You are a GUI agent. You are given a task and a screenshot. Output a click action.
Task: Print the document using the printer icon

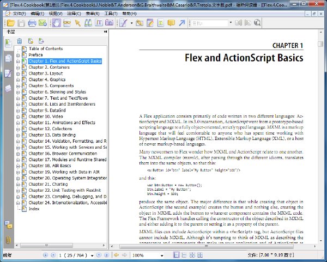pyautogui.click(x=32, y=23)
